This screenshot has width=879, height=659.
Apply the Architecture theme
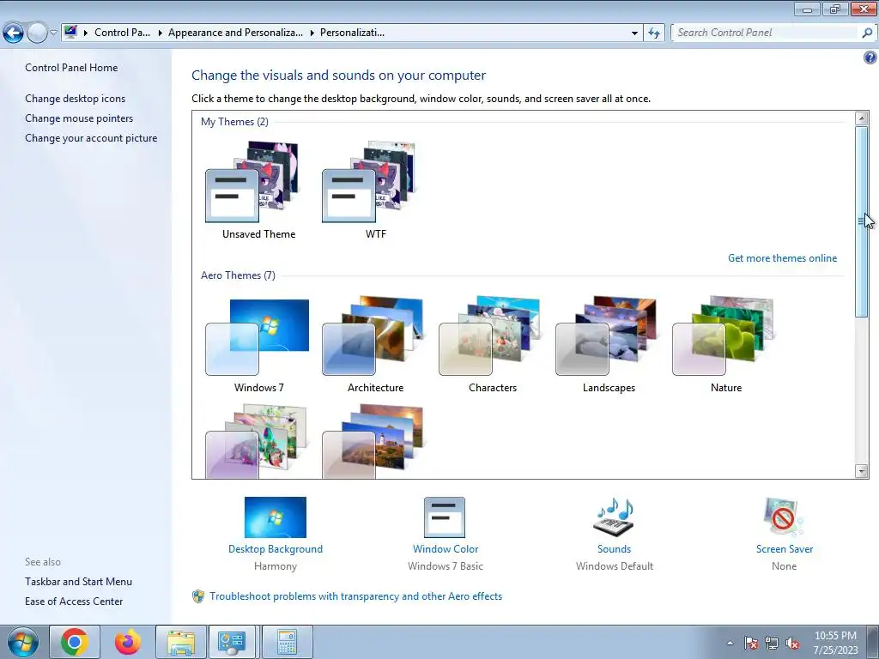pos(373,336)
